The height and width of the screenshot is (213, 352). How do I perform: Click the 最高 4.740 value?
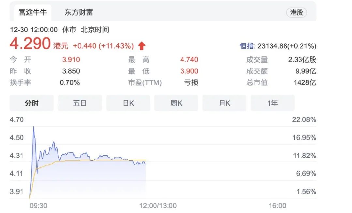click(189, 60)
